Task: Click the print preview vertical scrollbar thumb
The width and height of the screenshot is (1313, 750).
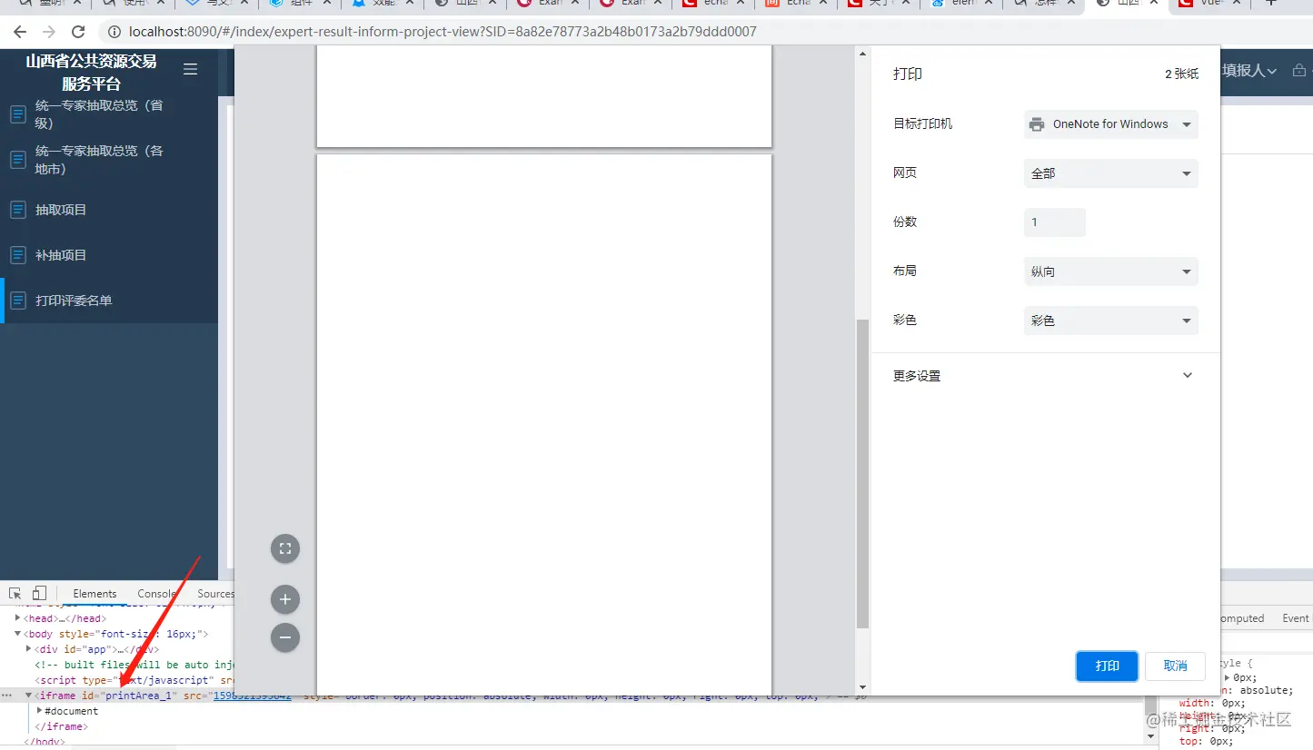Action: 863,473
